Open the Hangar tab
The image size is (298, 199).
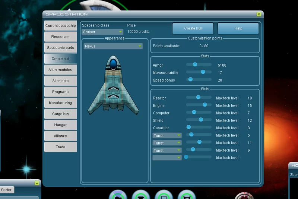[x=60, y=125]
